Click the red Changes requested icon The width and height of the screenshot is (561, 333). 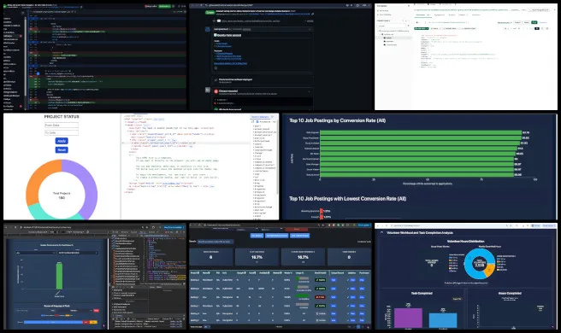coord(216,91)
